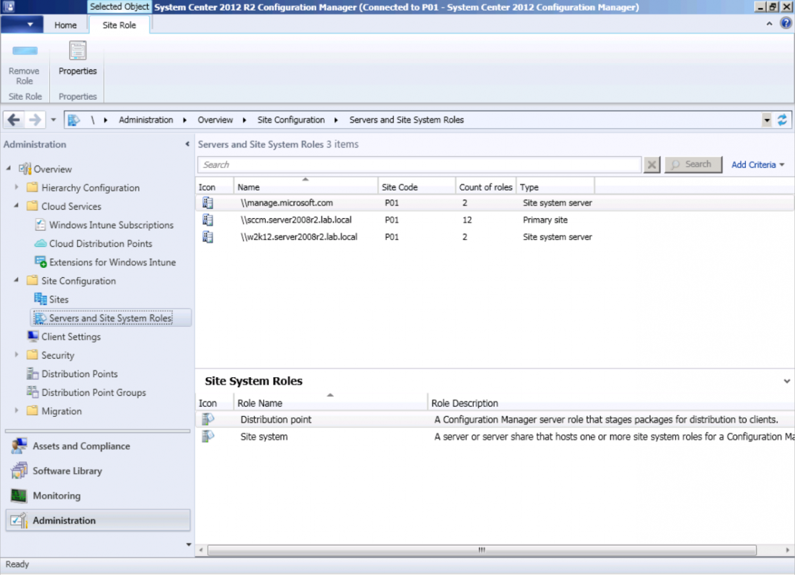Click the Search button
Viewport: 795px width, 575px height.
(x=693, y=165)
